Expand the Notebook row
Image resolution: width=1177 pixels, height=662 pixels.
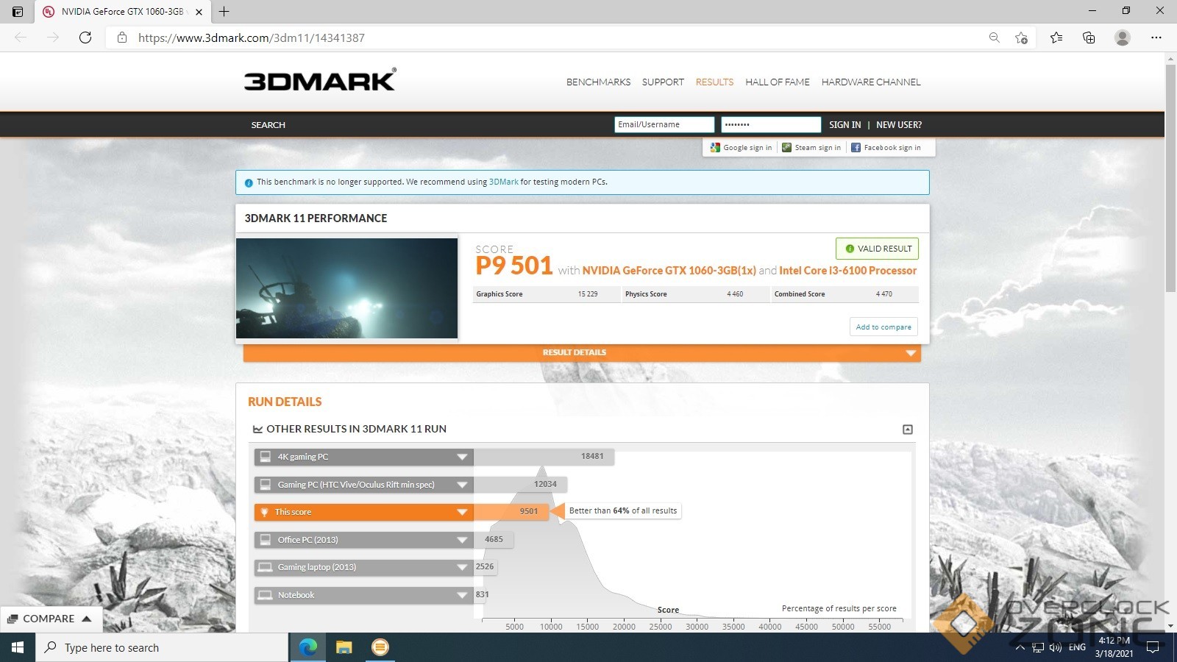click(x=462, y=595)
